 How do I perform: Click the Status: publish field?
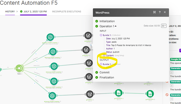pos(113,52)
